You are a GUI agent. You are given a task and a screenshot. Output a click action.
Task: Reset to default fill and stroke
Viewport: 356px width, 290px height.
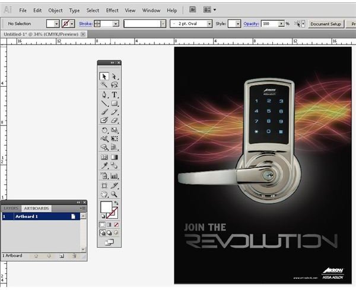coord(103,216)
